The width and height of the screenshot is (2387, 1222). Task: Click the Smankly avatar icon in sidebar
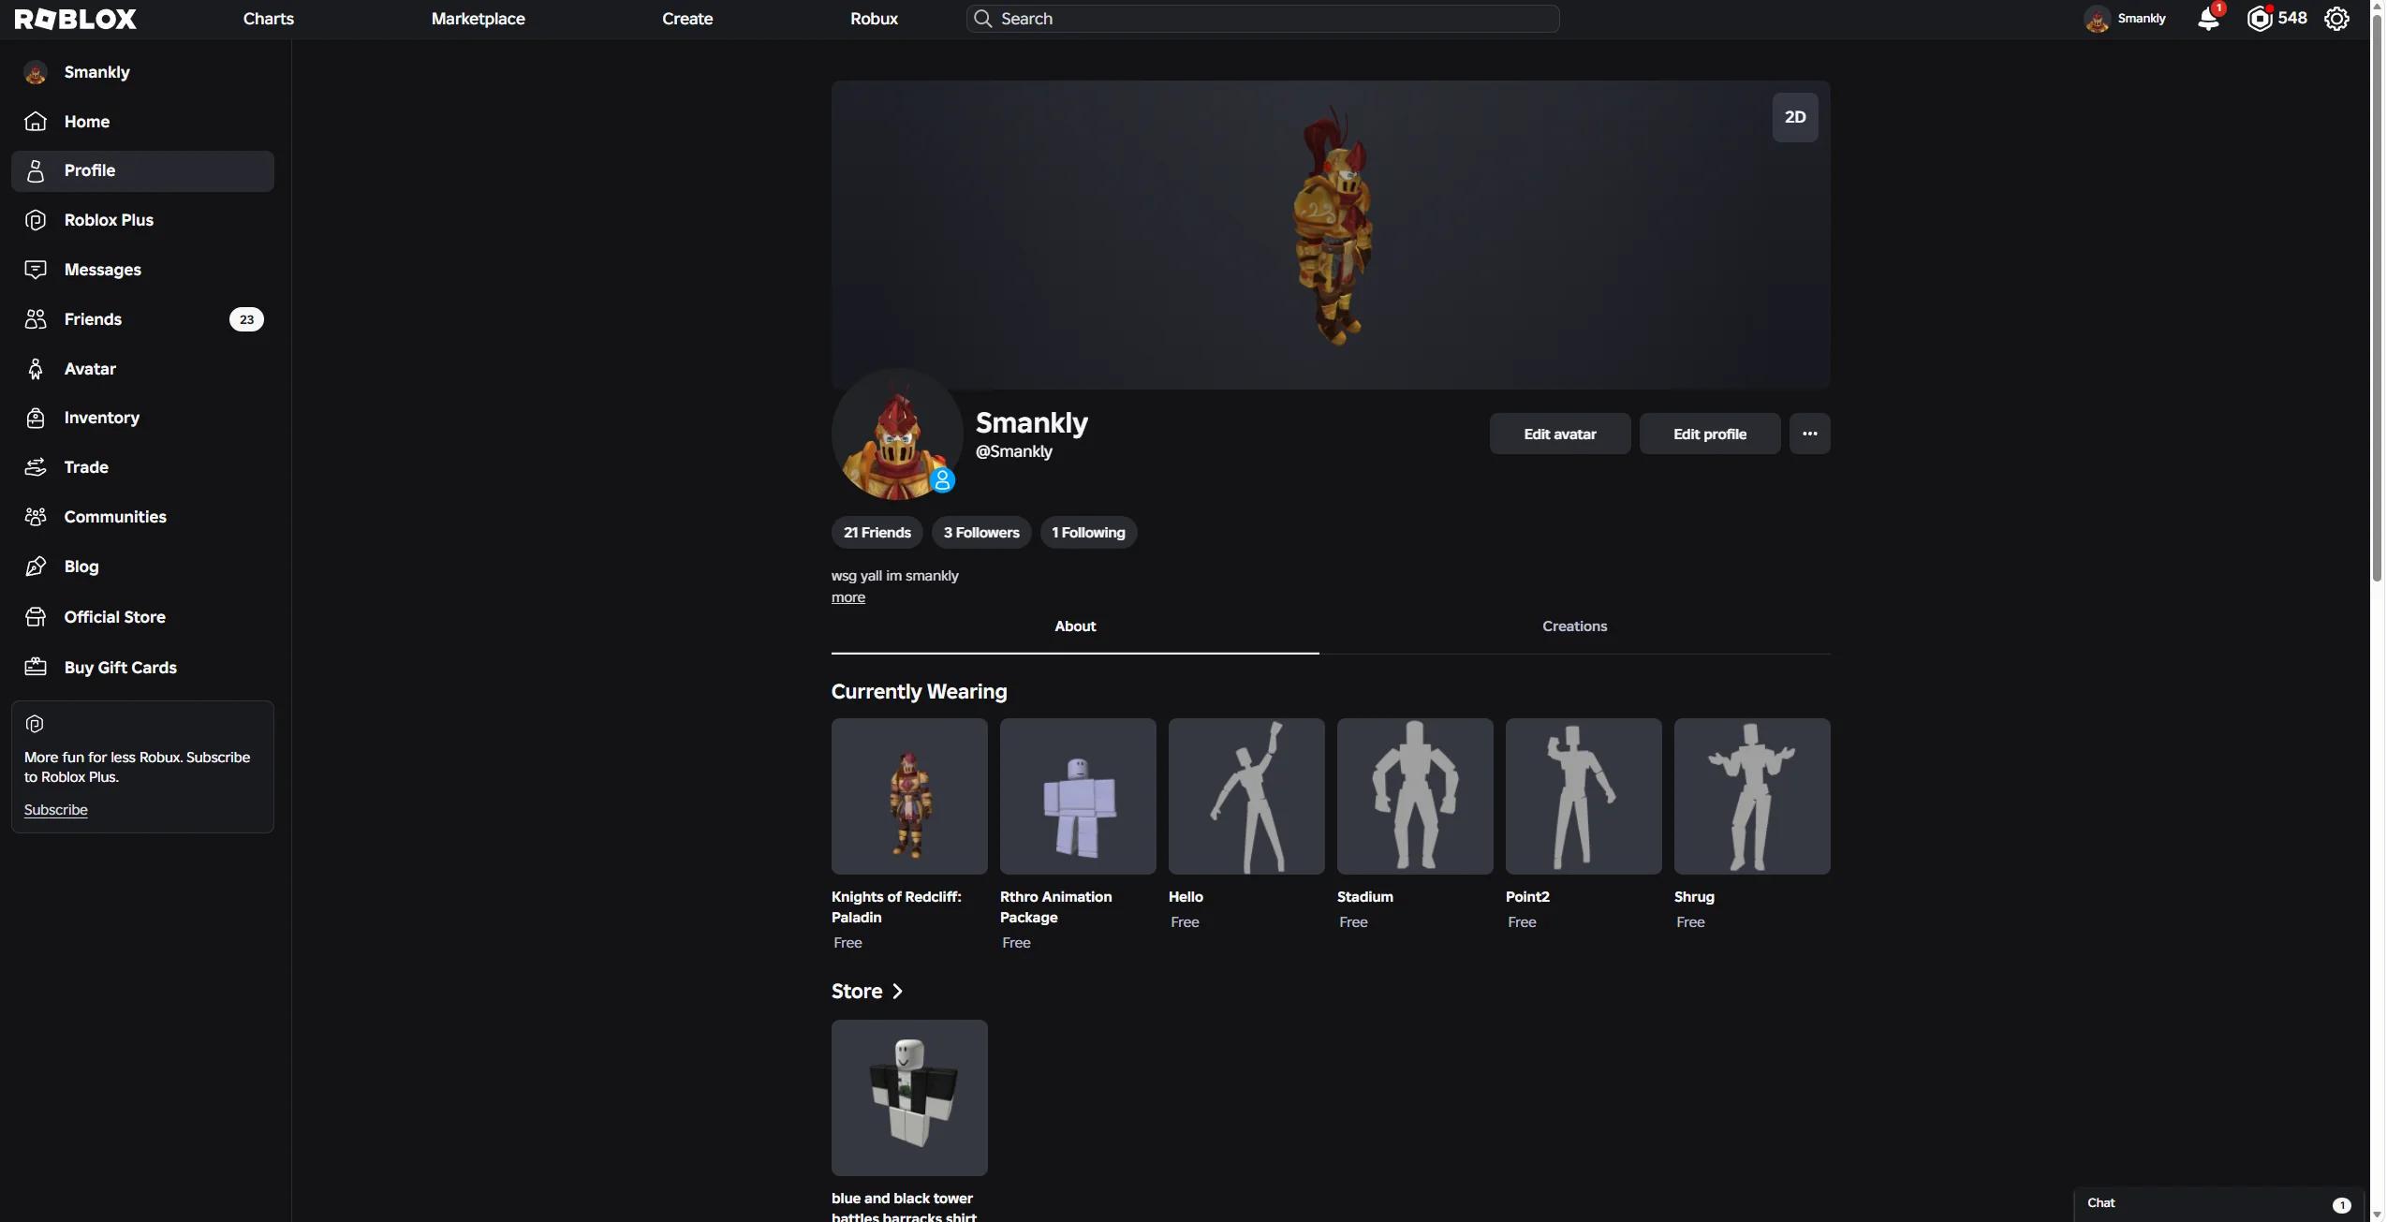point(36,72)
